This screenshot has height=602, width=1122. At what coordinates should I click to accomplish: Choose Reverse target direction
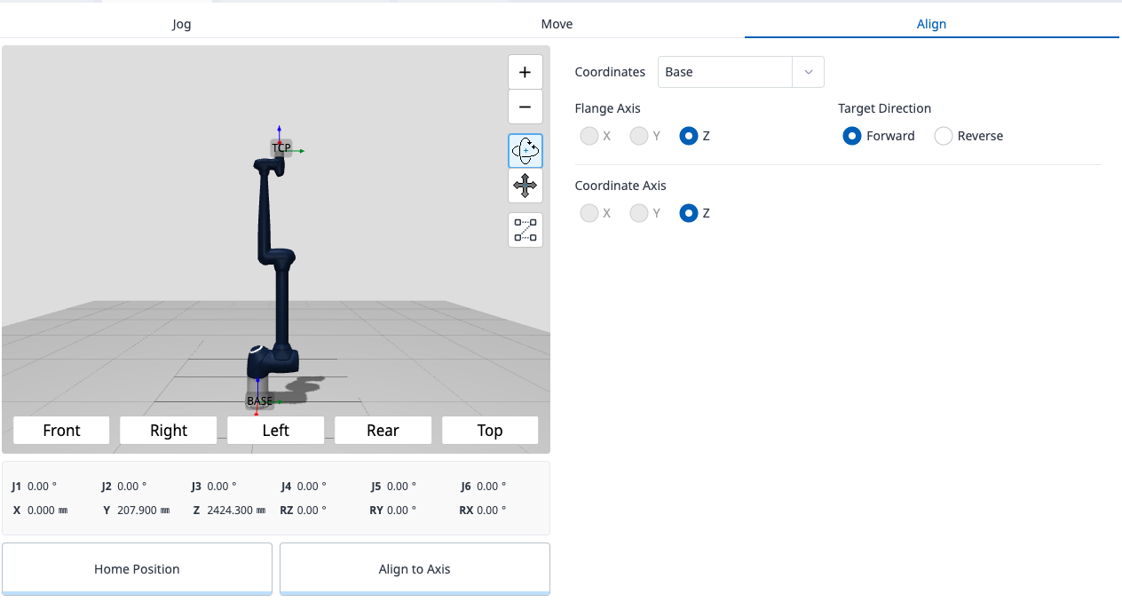[944, 136]
